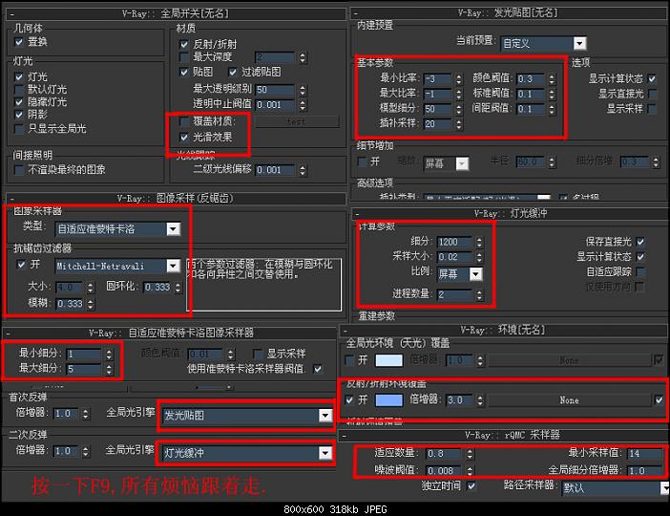Image resolution: width=670 pixels, height=516 pixels.
Task: Click the 插补采样 value field
Action: pyautogui.click(x=437, y=124)
